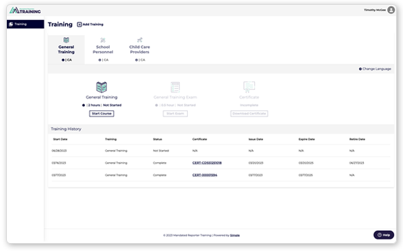Click the General Training Exam checklist icon

[x=175, y=87]
